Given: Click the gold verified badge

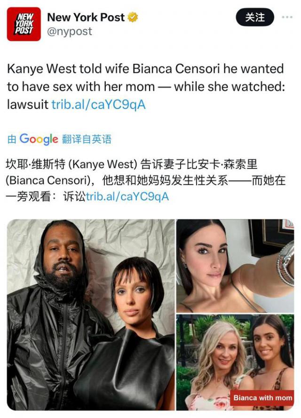Looking at the screenshot, I should click(133, 17).
